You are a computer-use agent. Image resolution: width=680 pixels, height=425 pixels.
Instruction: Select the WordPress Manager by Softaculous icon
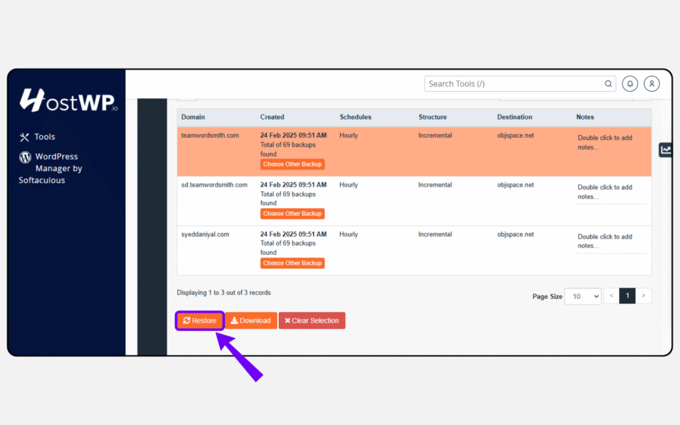point(25,157)
